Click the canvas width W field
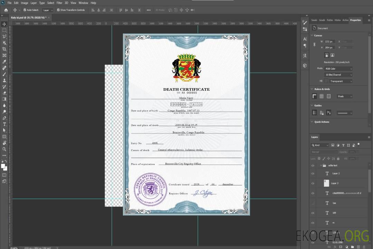Viewport: 373px width, 249px height. [x=330, y=41]
